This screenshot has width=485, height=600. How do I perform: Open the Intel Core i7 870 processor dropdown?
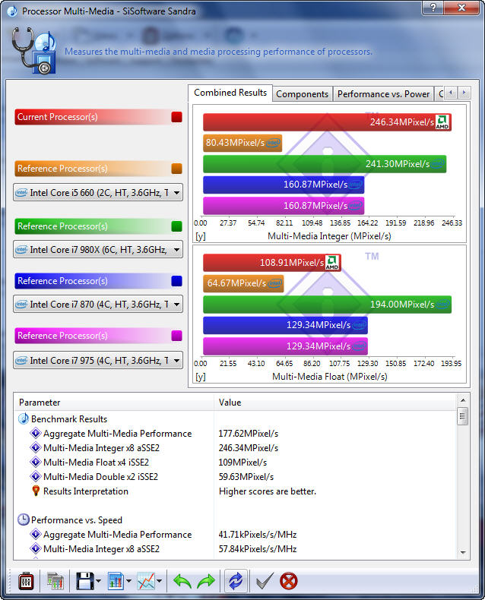98,305
